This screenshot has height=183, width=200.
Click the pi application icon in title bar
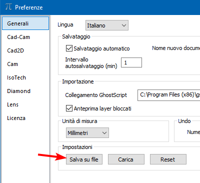click(8, 7)
